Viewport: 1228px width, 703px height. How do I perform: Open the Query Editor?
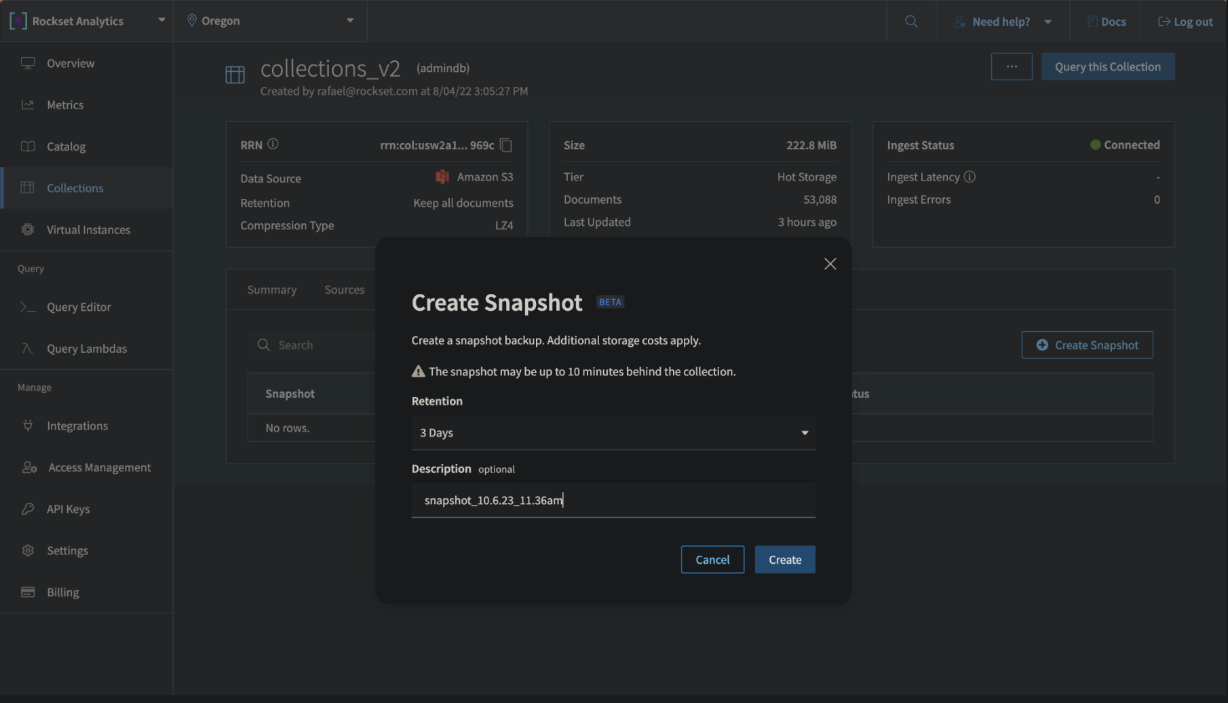(87, 307)
